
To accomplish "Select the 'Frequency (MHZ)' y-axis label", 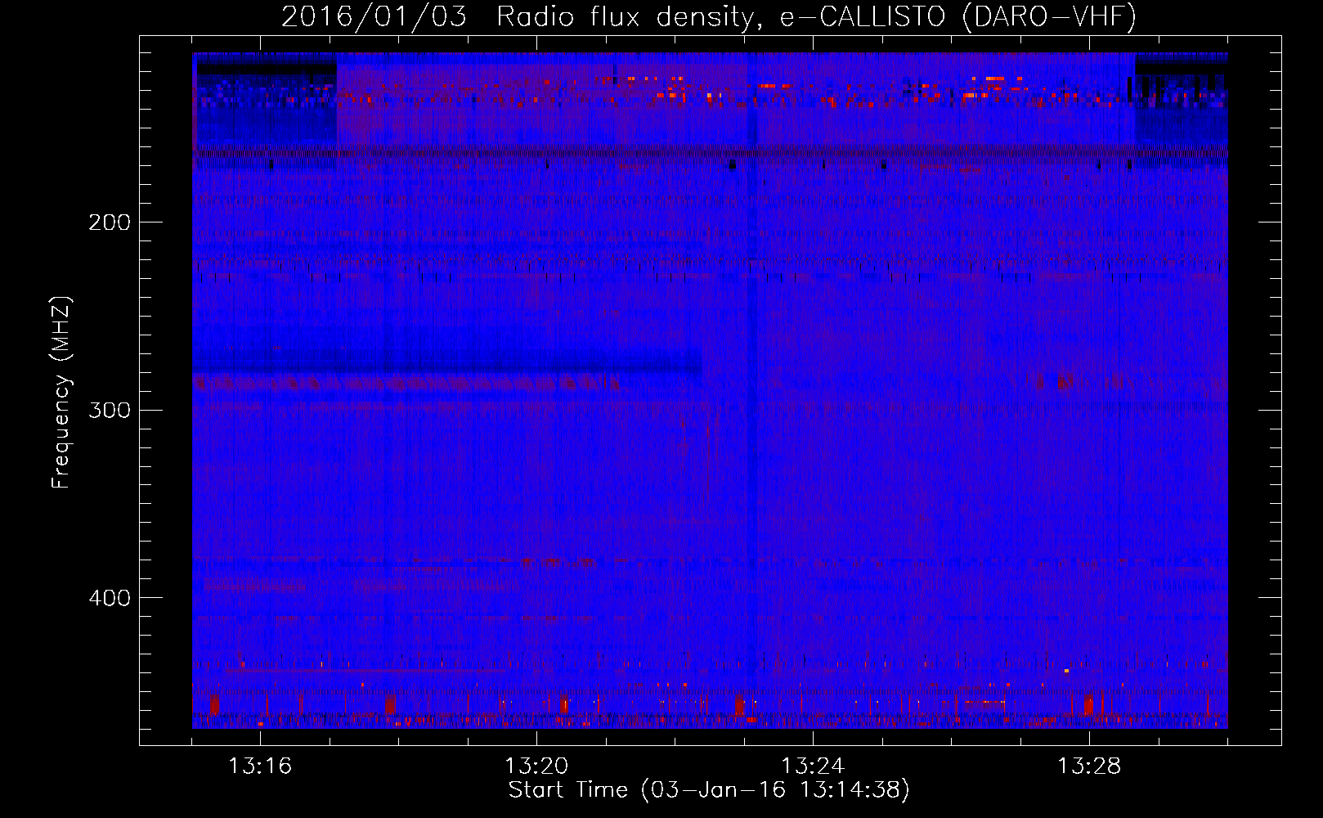I will click(61, 392).
